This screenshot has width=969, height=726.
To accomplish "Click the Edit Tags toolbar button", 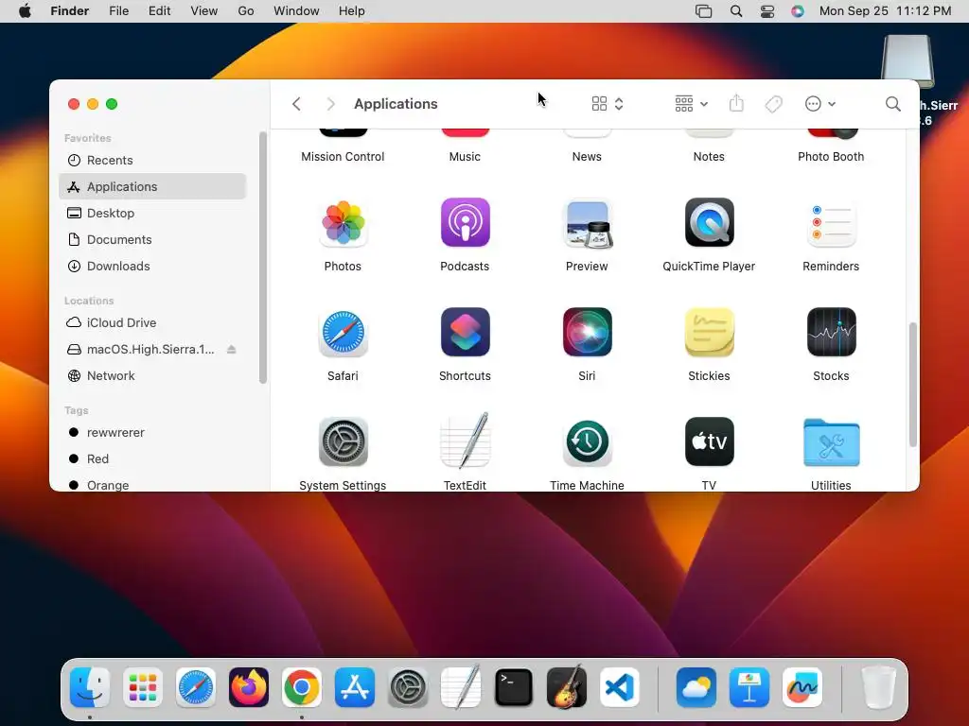I will tap(774, 104).
